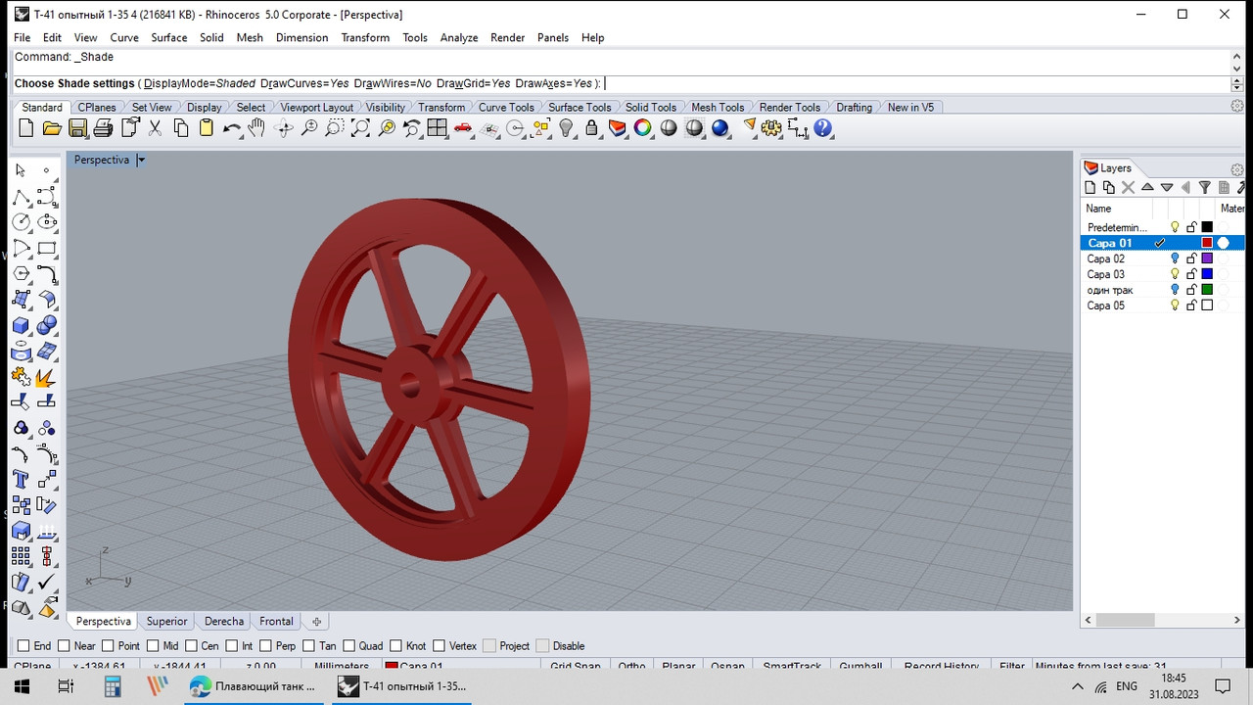
Task: Save the model with the floppy disk icon
Action: pos(77,128)
